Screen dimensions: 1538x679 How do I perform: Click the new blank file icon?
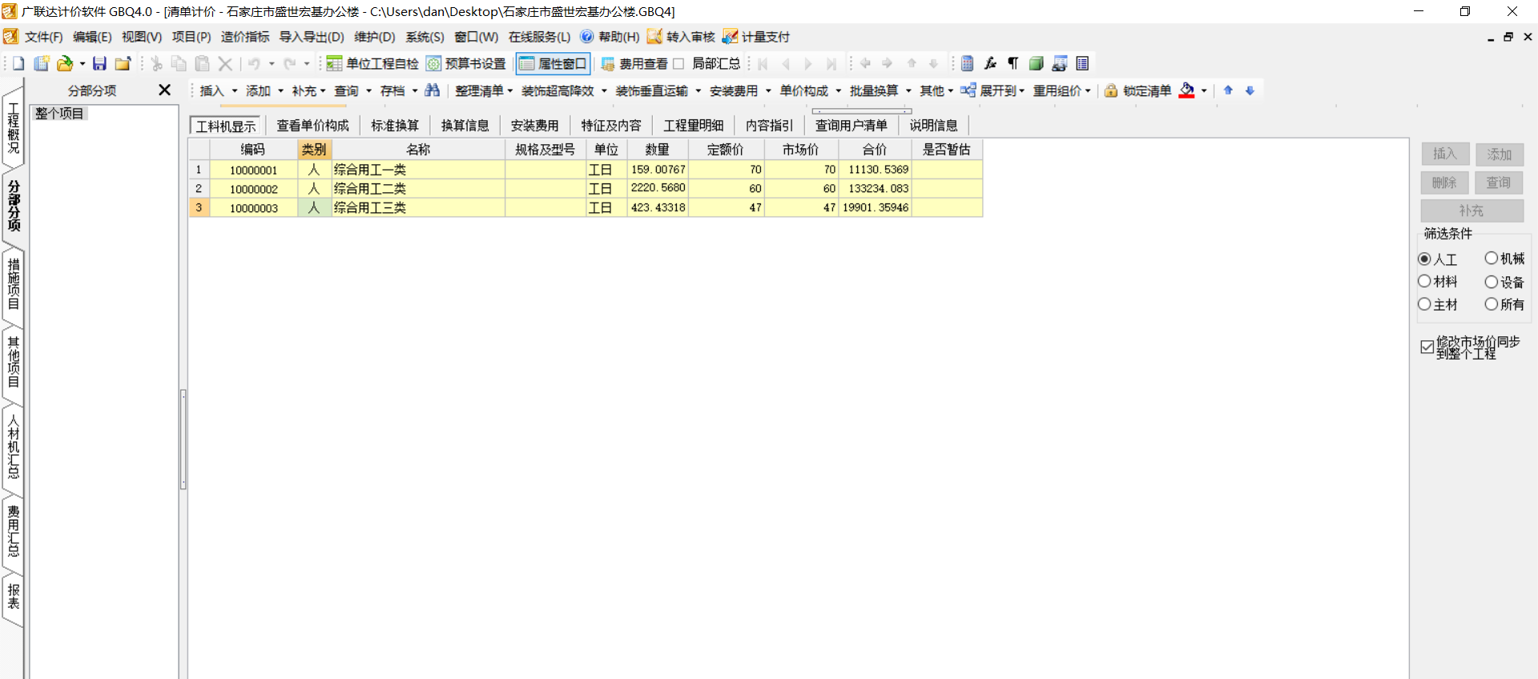click(x=18, y=63)
